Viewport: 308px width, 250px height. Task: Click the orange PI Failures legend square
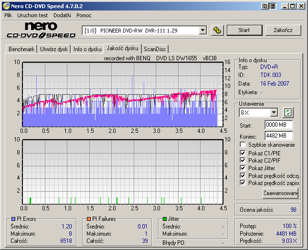(x=89, y=219)
